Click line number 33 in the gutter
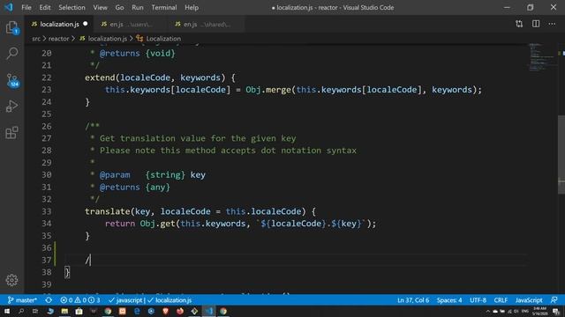 click(47, 211)
